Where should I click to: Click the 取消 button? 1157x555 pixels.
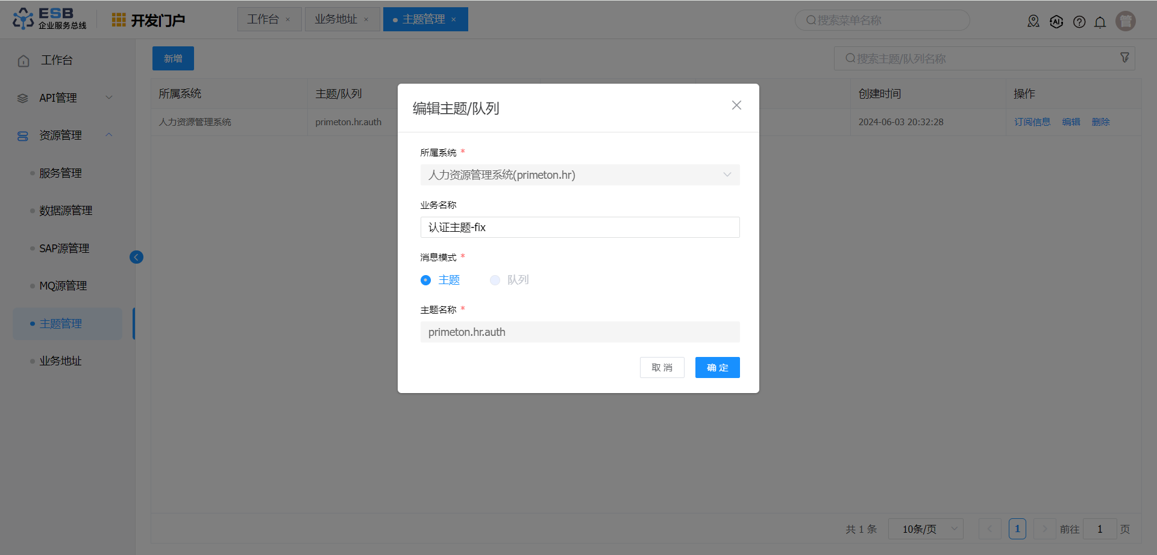click(x=662, y=368)
